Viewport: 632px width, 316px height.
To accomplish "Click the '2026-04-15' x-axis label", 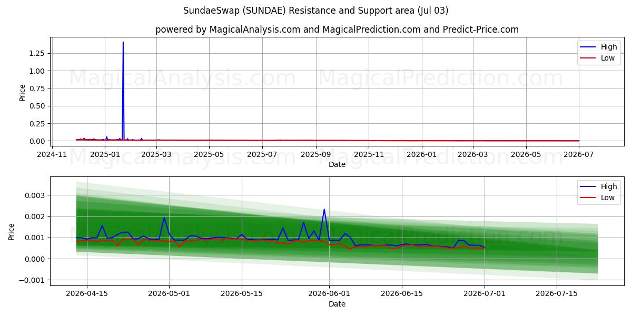I will (87, 293).
